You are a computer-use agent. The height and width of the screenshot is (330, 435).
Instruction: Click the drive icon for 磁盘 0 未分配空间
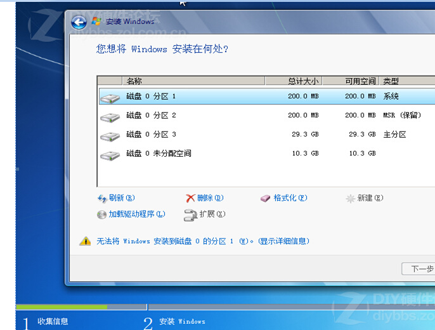[110, 155]
